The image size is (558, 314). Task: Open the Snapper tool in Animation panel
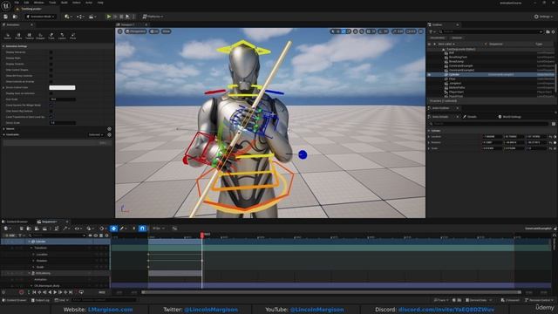click(x=40, y=36)
